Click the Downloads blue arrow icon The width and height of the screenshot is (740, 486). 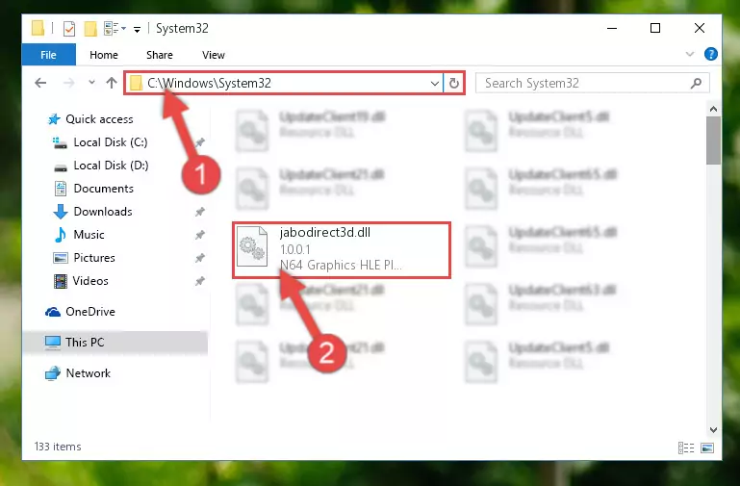coord(61,212)
